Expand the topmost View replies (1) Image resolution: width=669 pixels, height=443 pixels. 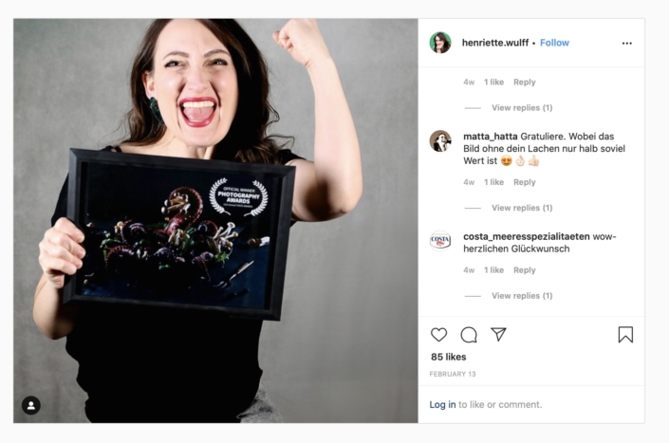pyautogui.click(x=522, y=107)
